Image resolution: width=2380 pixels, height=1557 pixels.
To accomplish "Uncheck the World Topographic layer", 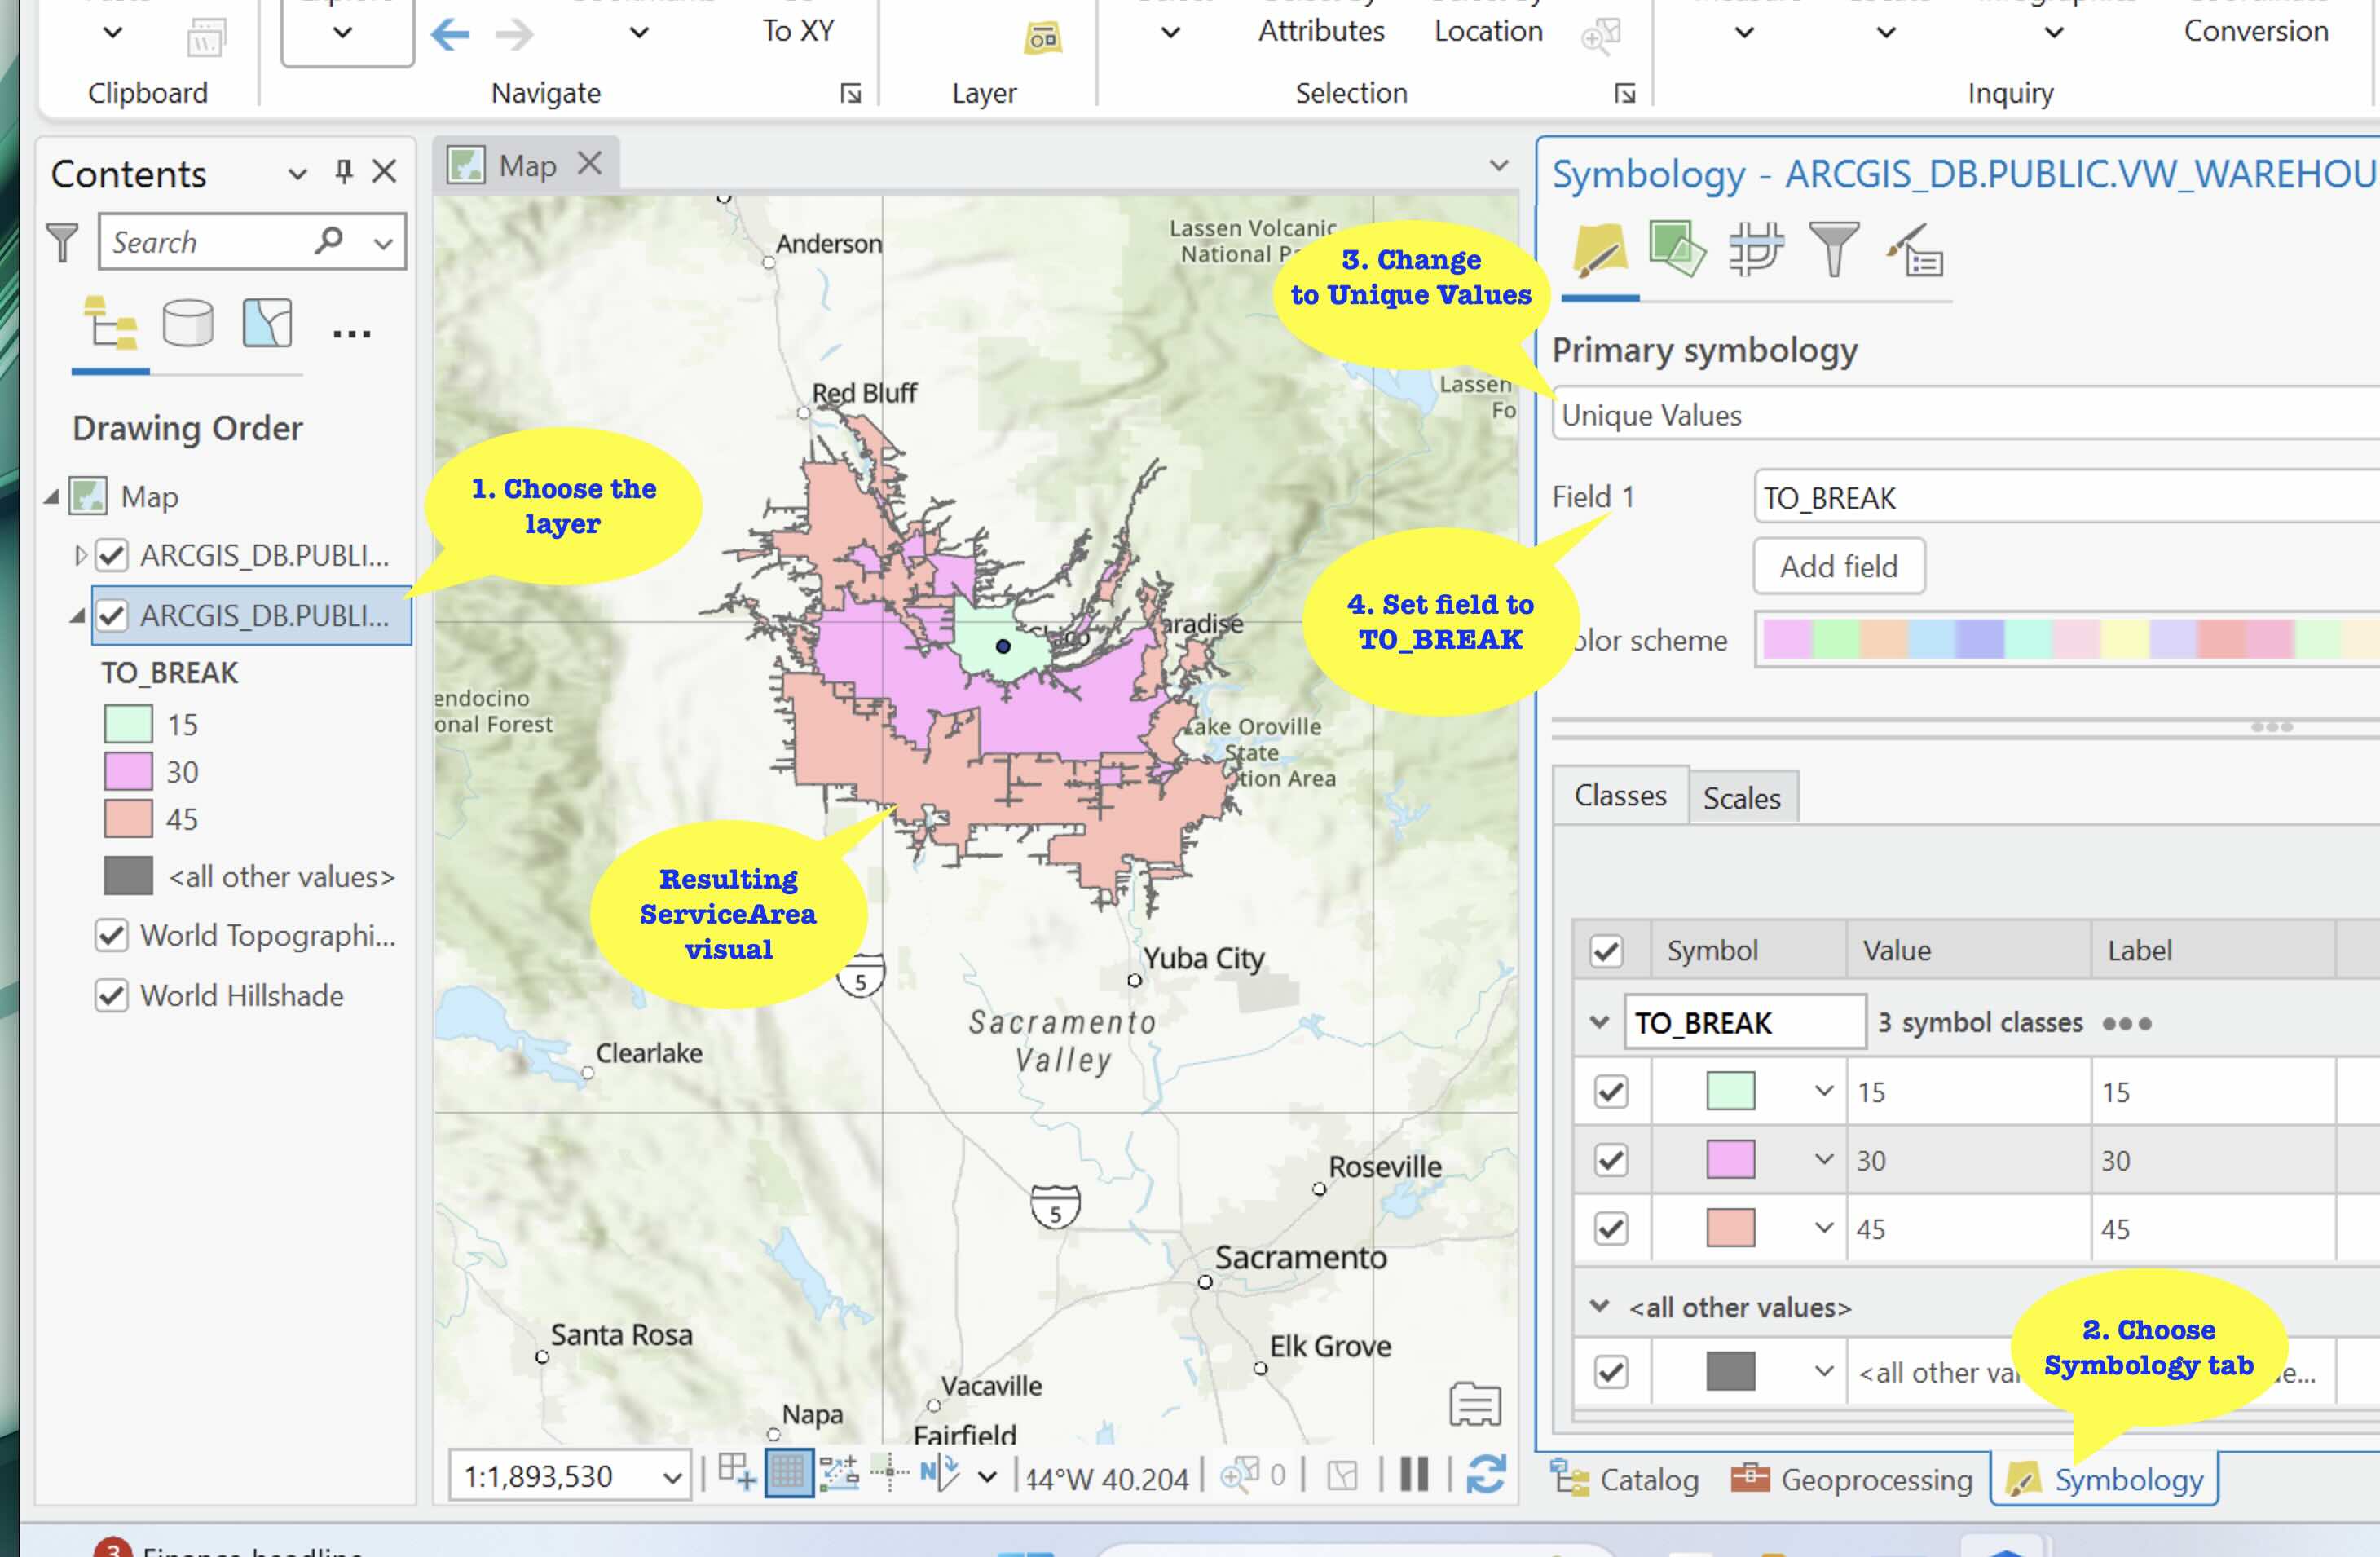I will point(112,936).
